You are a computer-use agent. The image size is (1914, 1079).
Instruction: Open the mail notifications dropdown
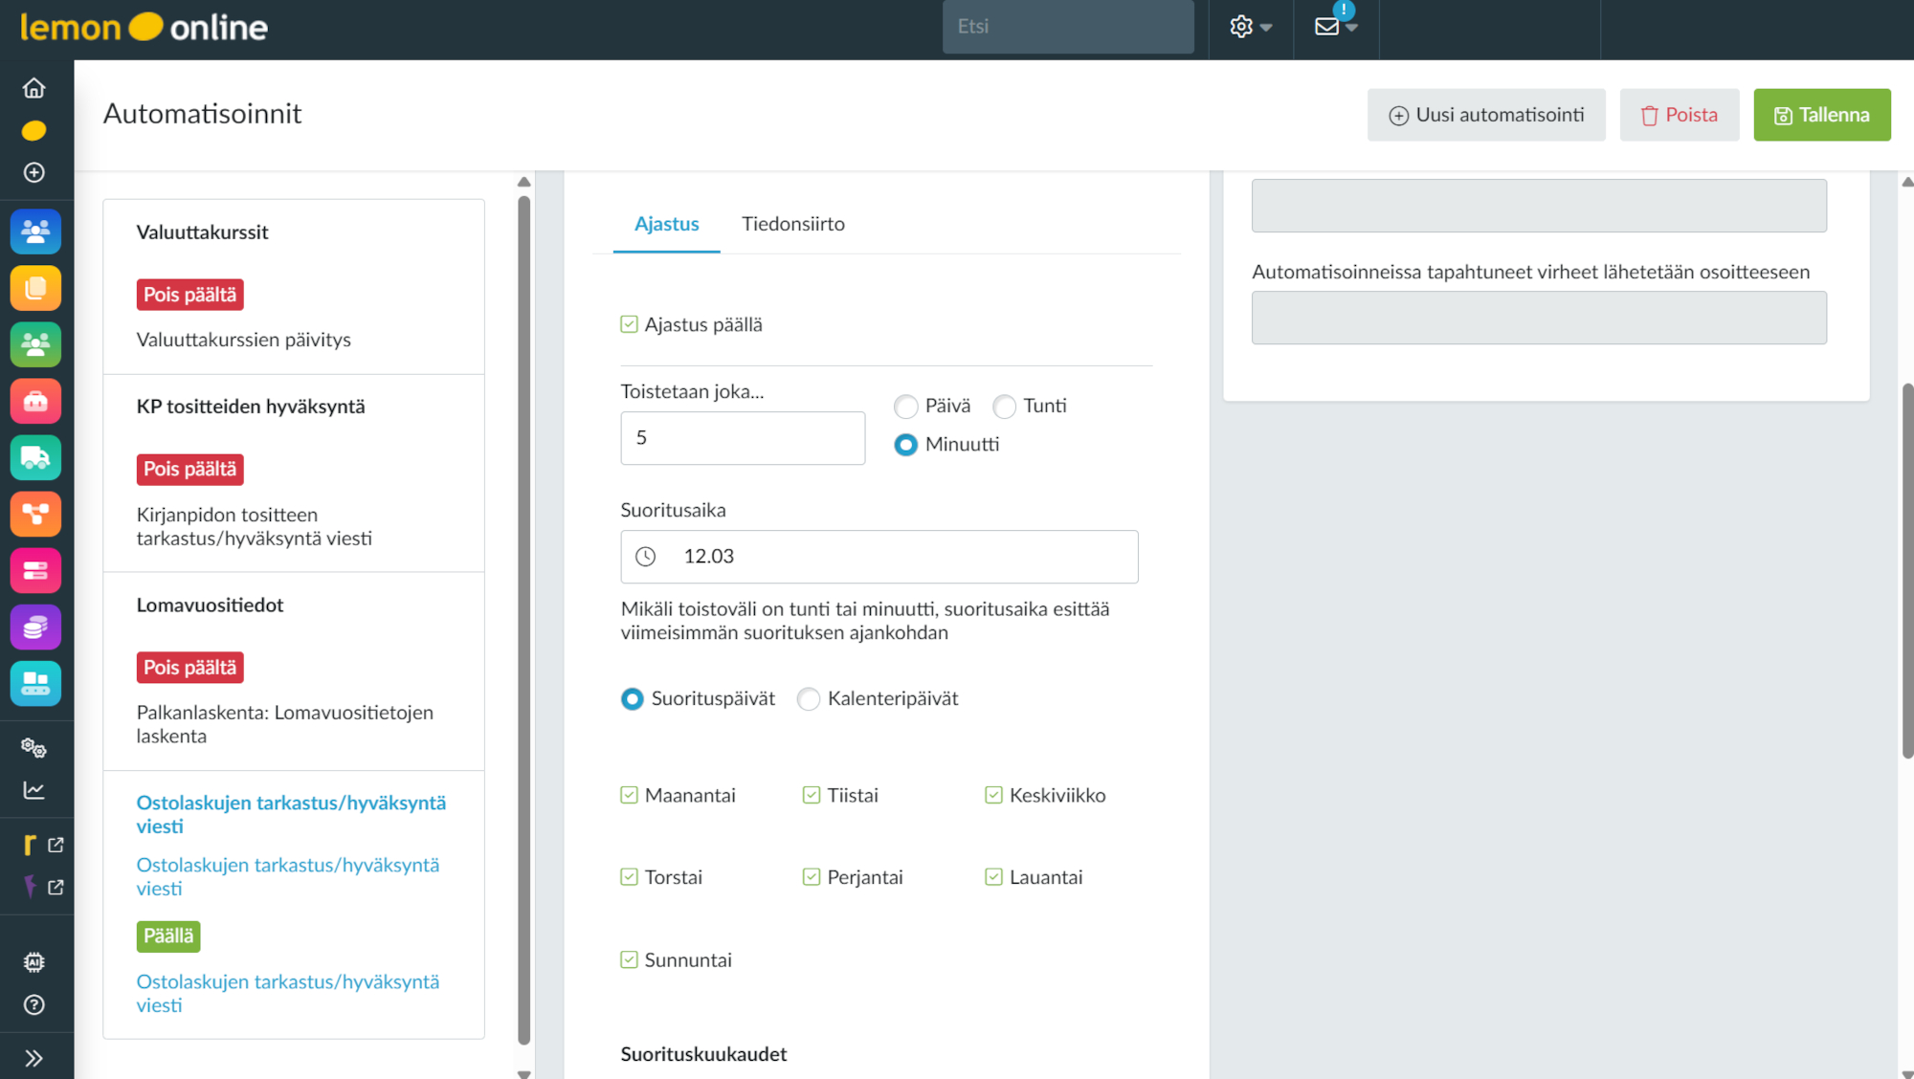click(x=1335, y=27)
